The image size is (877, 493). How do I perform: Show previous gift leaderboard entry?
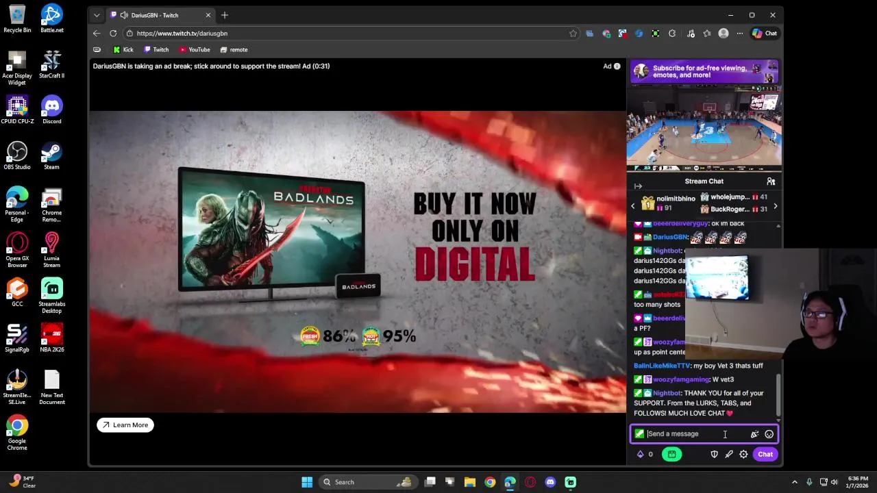pyautogui.click(x=633, y=205)
